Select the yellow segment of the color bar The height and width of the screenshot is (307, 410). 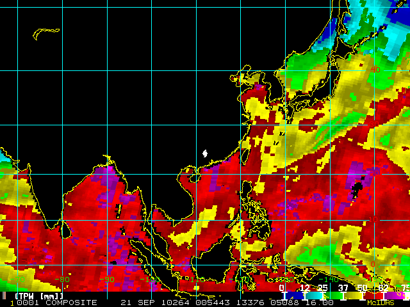click(352, 295)
